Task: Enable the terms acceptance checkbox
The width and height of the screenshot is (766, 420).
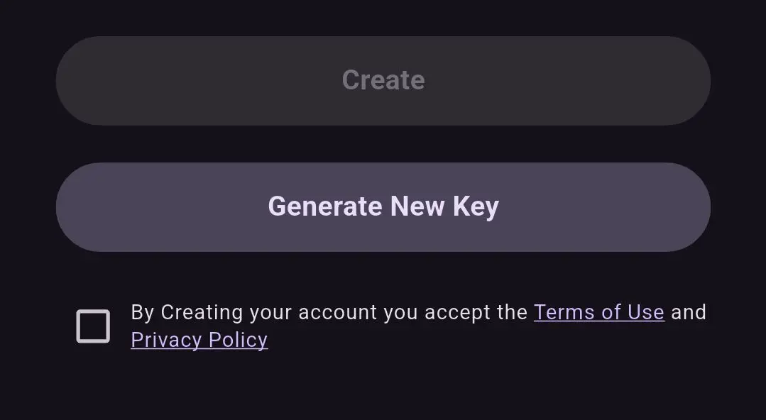Action: pos(93,326)
